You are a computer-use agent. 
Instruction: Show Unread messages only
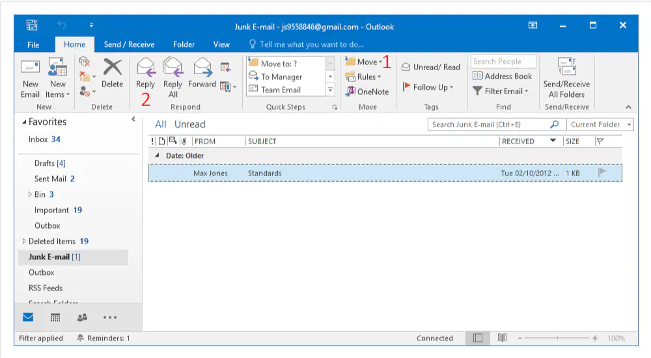click(189, 124)
